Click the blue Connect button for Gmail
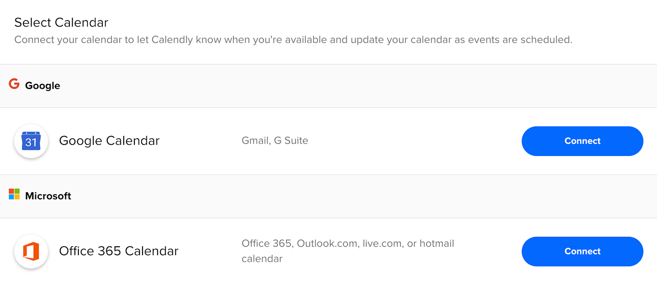The width and height of the screenshot is (657, 281). pyautogui.click(x=582, y=141)
